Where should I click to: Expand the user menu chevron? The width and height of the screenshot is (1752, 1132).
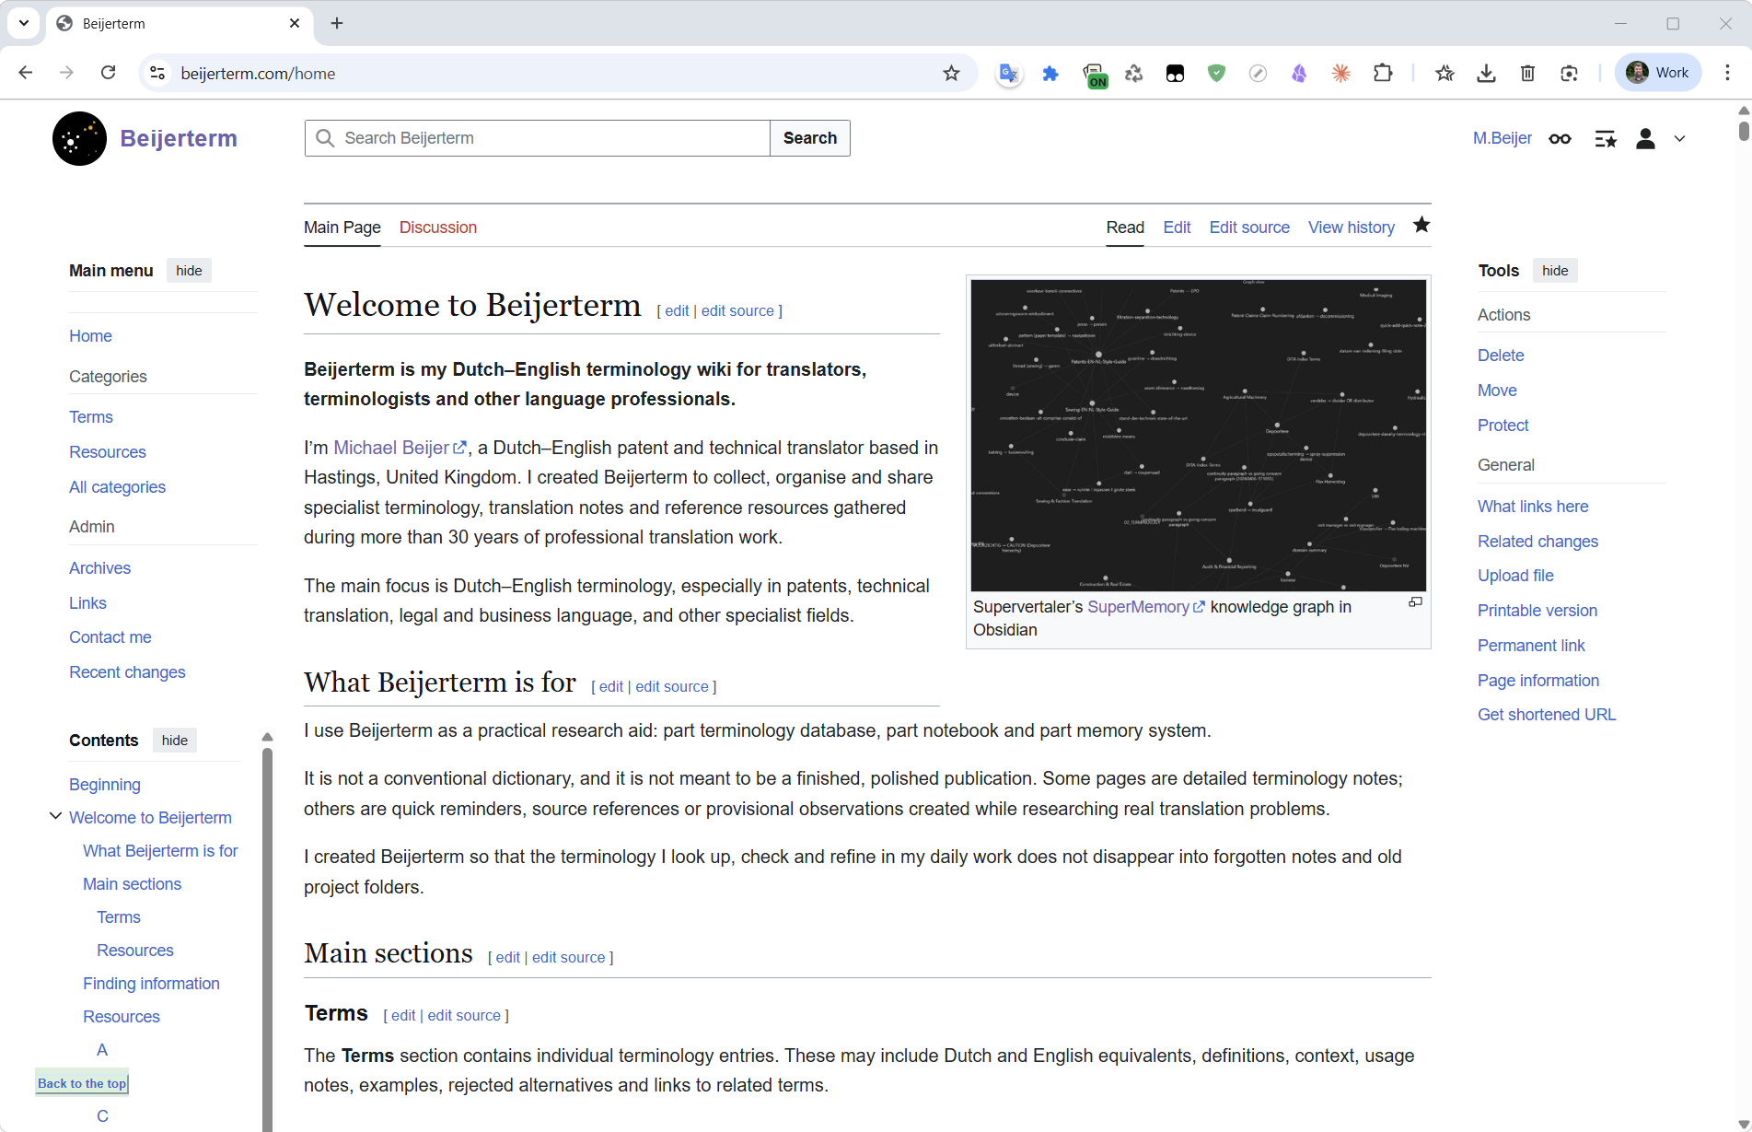click(x=1679, y=139)
